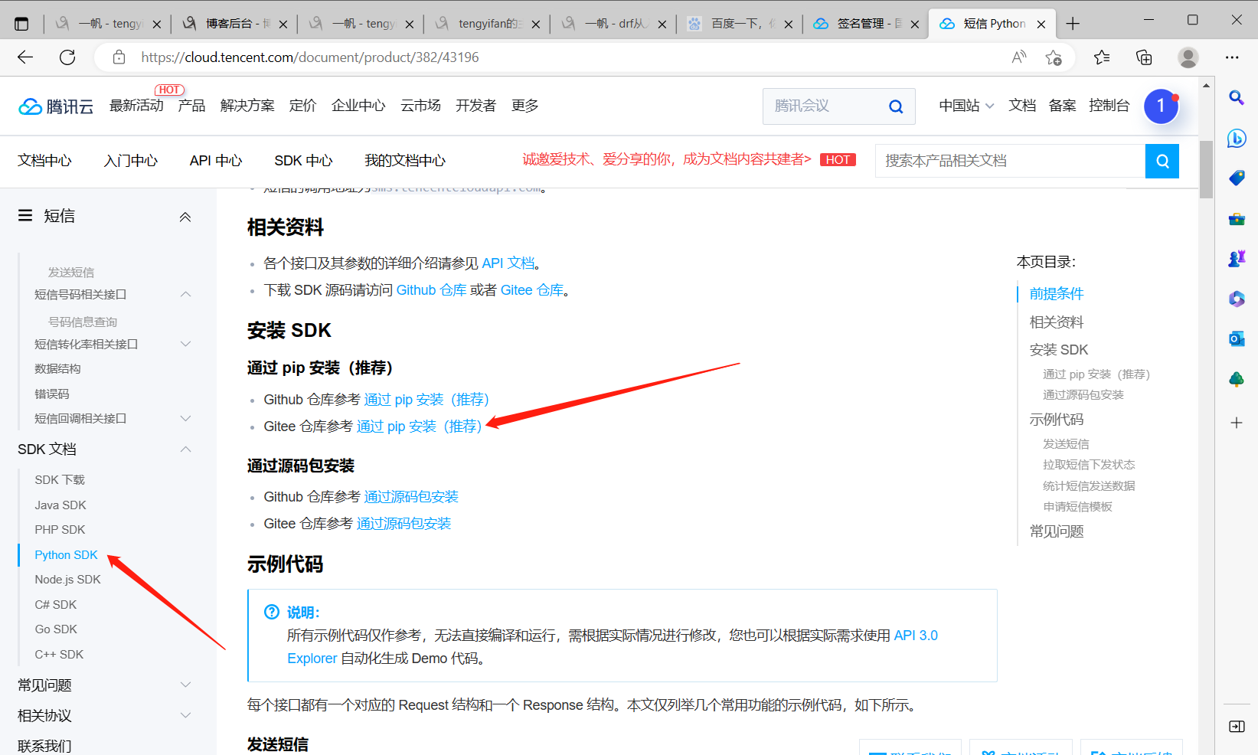The image size is (1258, 755).
Task: Open 我的文档中心
Action: (x=405, y=161)
